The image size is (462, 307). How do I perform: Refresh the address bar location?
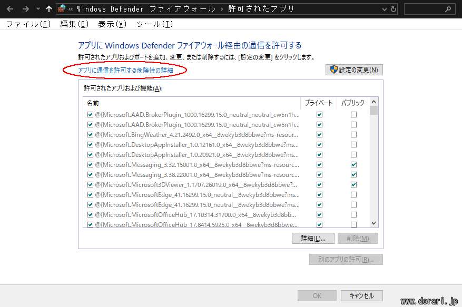pyautogui.click(x=394, y=9)
